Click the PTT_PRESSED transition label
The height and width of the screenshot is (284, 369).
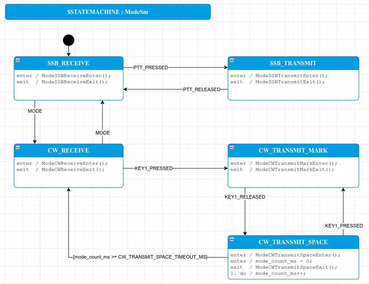click(x=150, y=67)
